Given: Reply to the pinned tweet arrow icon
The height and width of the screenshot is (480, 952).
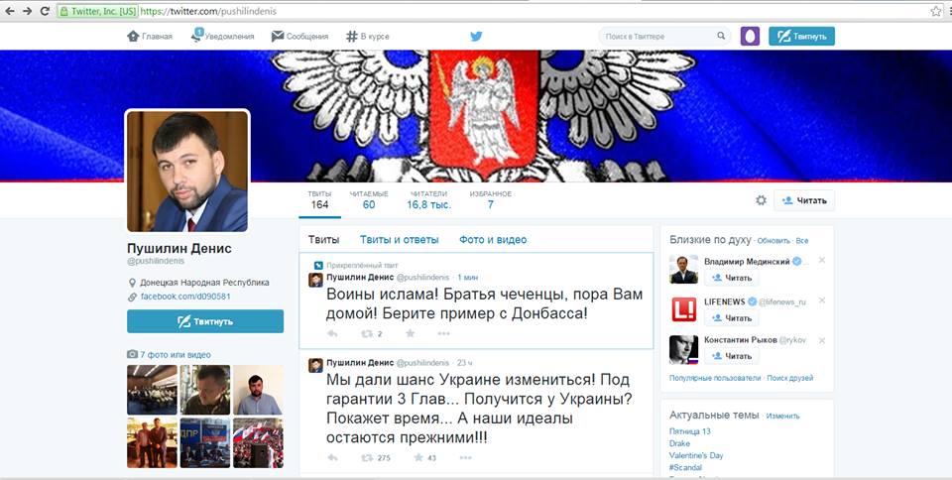Looking at the screenshot, I should (x=332, y=334).
